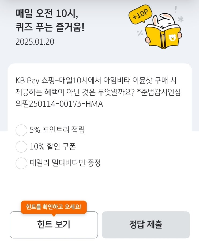The height and width of the screenshot is (251, 199).
Task: Tap the percent symbol beside the book
Action: pyautogui.click(x=140, y=33)
